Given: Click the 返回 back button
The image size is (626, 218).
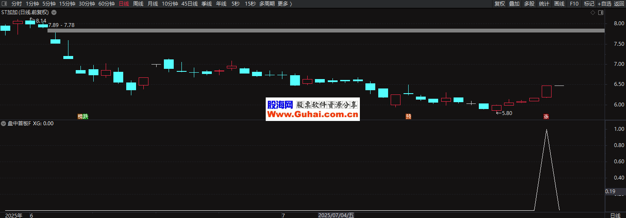Looking at the screenshot, I should click(x=619, y=3).
